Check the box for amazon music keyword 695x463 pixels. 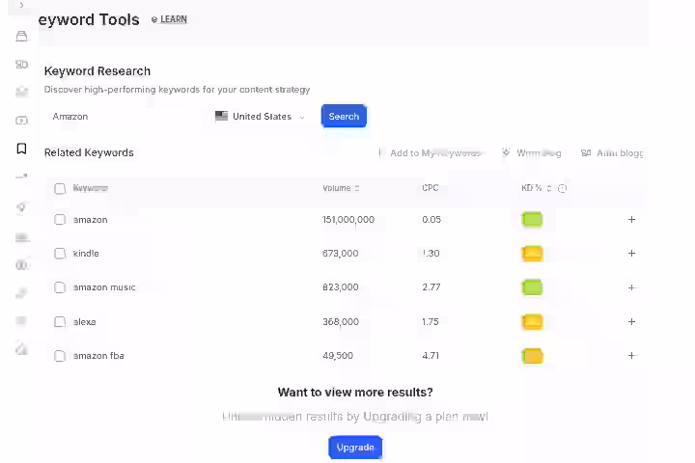click(60, 287)
